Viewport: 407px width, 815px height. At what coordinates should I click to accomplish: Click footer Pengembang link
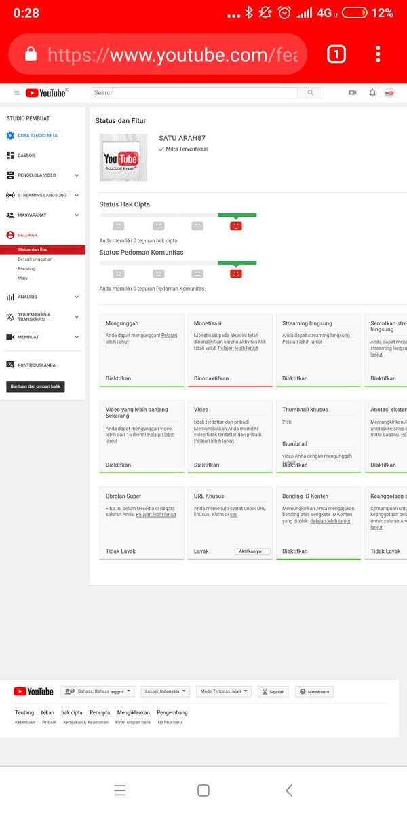tap(172, 712)
